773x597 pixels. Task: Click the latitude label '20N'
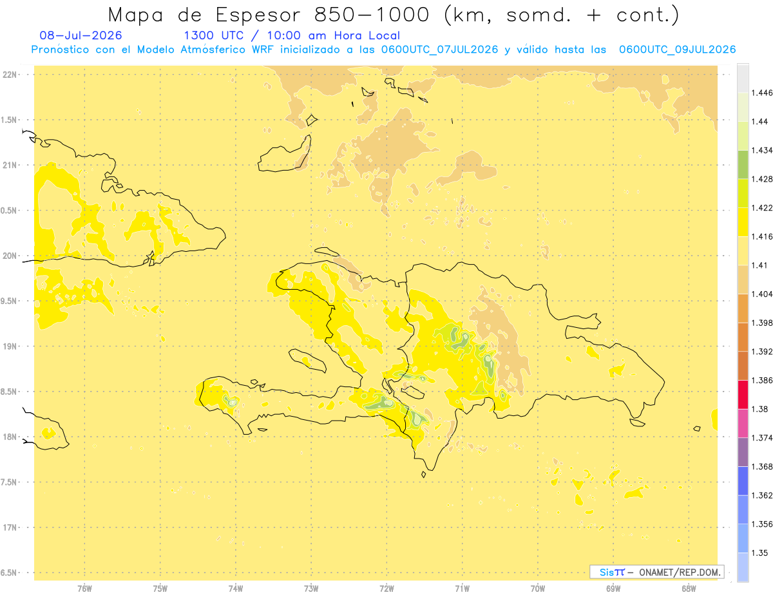click(x=10, y=256)
